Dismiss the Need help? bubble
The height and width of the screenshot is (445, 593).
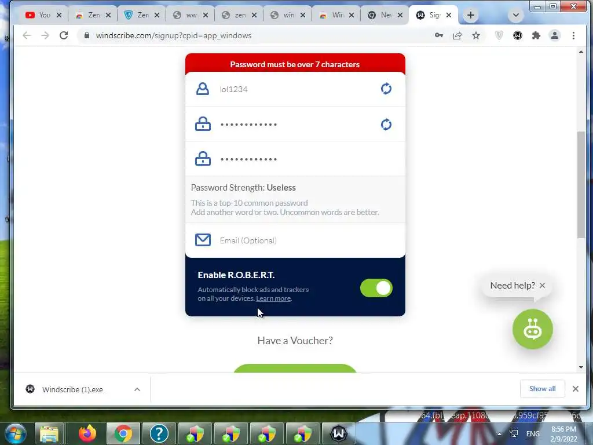coord(542,285)
